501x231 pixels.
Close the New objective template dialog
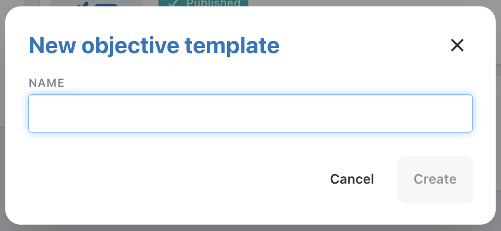point(457,45)
